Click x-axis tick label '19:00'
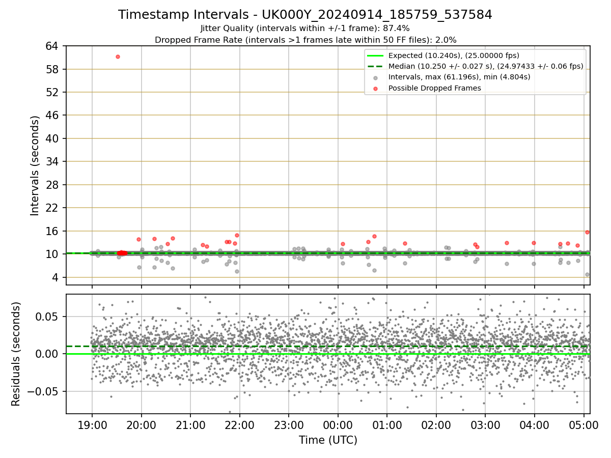This screenshot has height=458, width=611. pos(92,425)
